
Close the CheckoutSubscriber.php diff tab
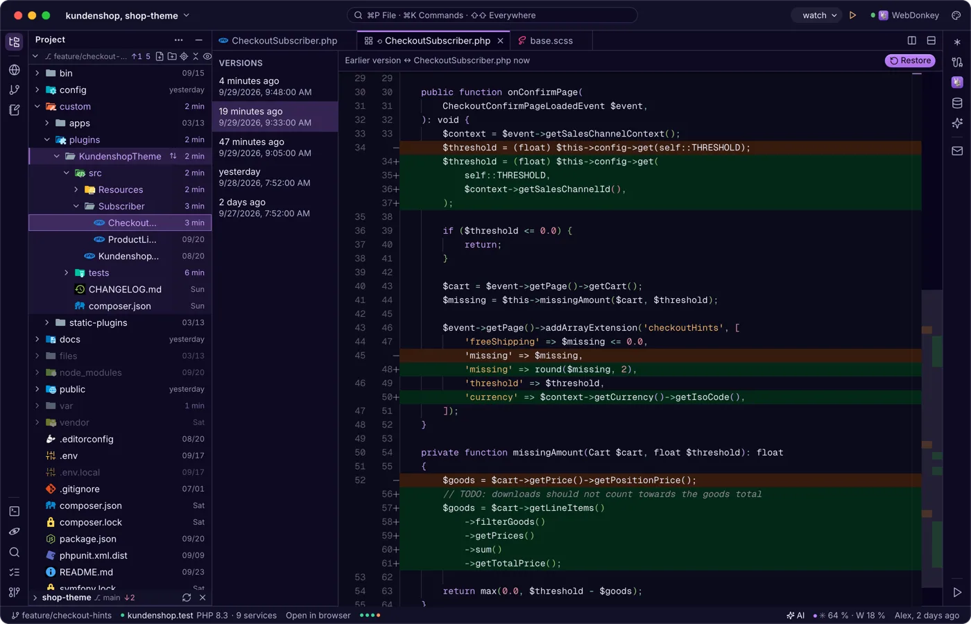(500, 41)
